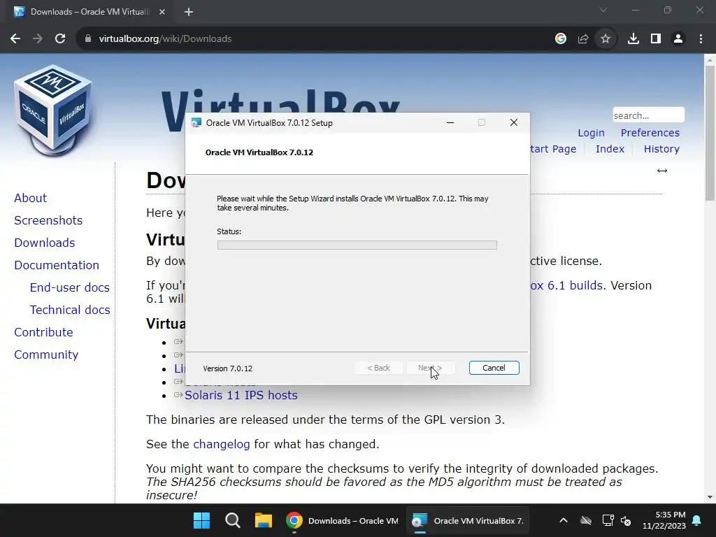The width and height of the screenshot is (716, 537).
Task: Click the network tray icon
Action: [x=608, y=520]
